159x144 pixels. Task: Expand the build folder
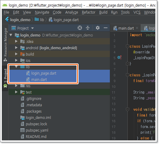16,54
